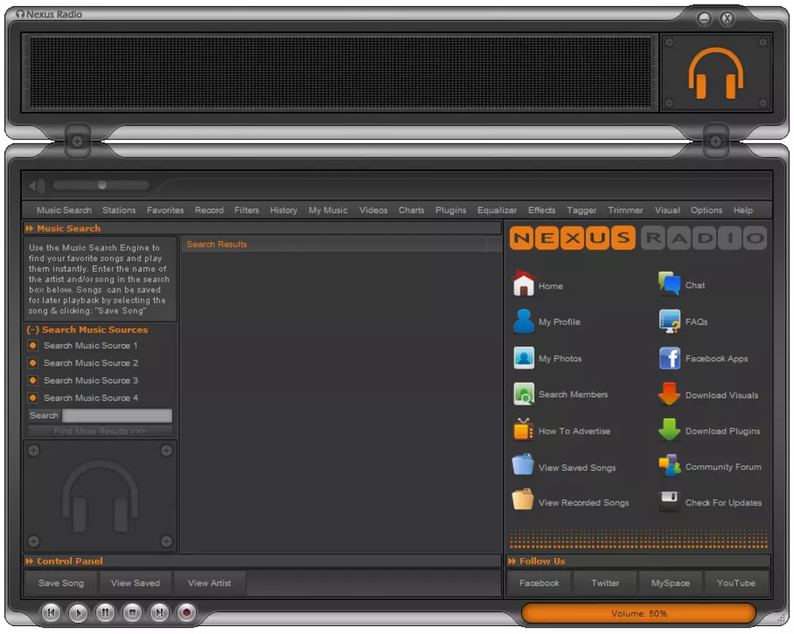
Task: Click the orange headphones logo at top right
Action: coord(715,73)
